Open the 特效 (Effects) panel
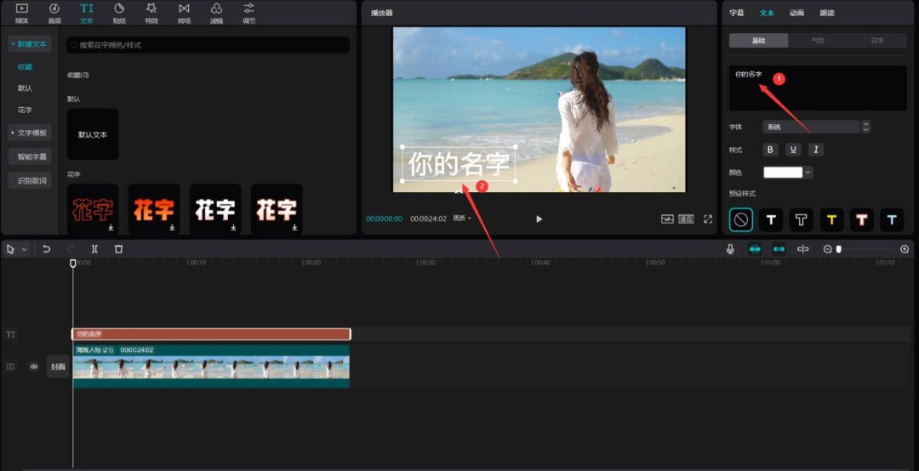This screenshot has width=919, height=471. [x=151, y=12]
